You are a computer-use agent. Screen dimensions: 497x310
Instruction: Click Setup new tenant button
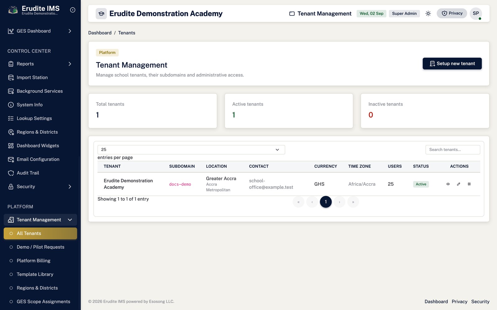pyautogui.click(x=452, y=64)
